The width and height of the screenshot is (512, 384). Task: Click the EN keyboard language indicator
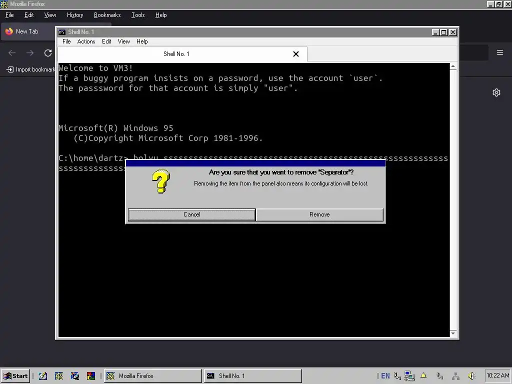pos(385,376)
